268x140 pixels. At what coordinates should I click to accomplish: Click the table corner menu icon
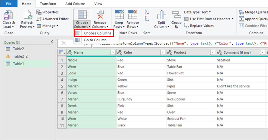62,53
